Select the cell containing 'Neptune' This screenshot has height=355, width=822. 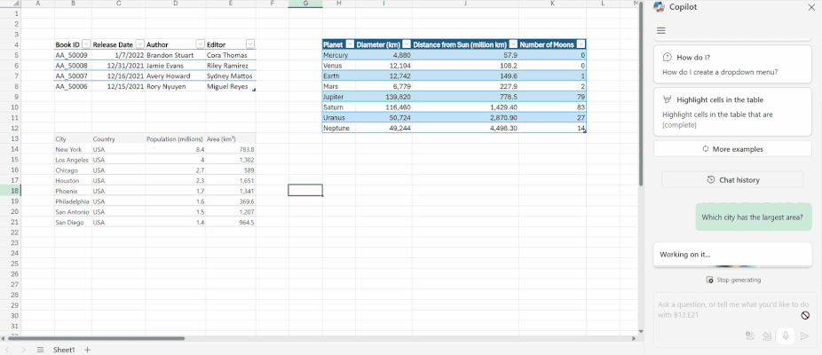click(339, 128)
